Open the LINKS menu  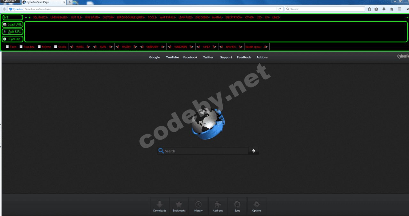[276, 17]
